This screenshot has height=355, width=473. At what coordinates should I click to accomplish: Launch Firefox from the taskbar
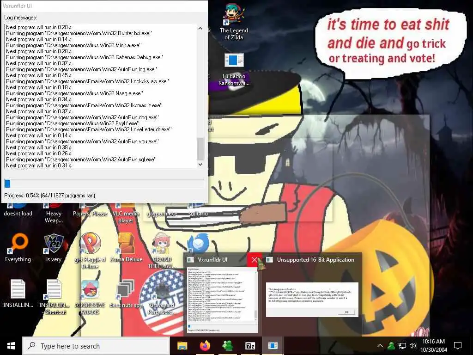click(x=205, y=346)
